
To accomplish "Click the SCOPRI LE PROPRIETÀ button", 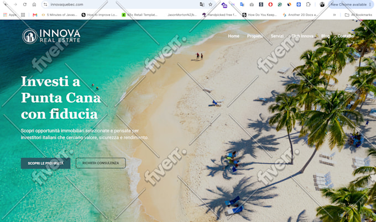I will [x=45, y=163].
